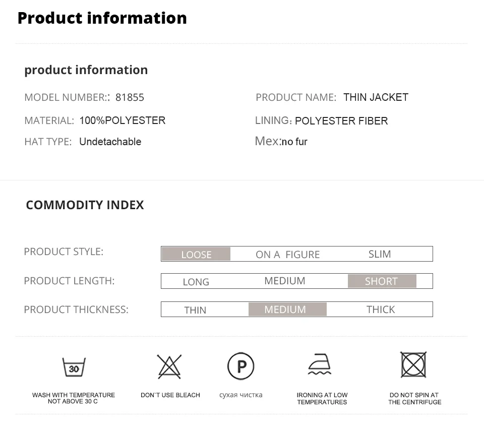
Task: Pick THIN product thickness
Action: pos(195,310)
